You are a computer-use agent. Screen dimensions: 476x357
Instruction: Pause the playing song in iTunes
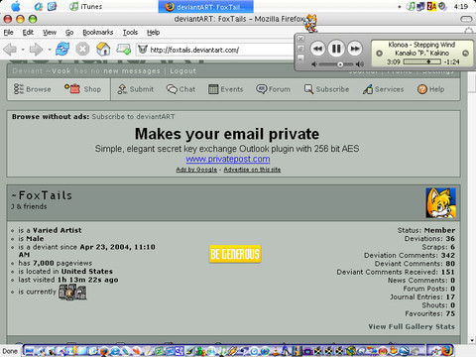pos(336,49)
